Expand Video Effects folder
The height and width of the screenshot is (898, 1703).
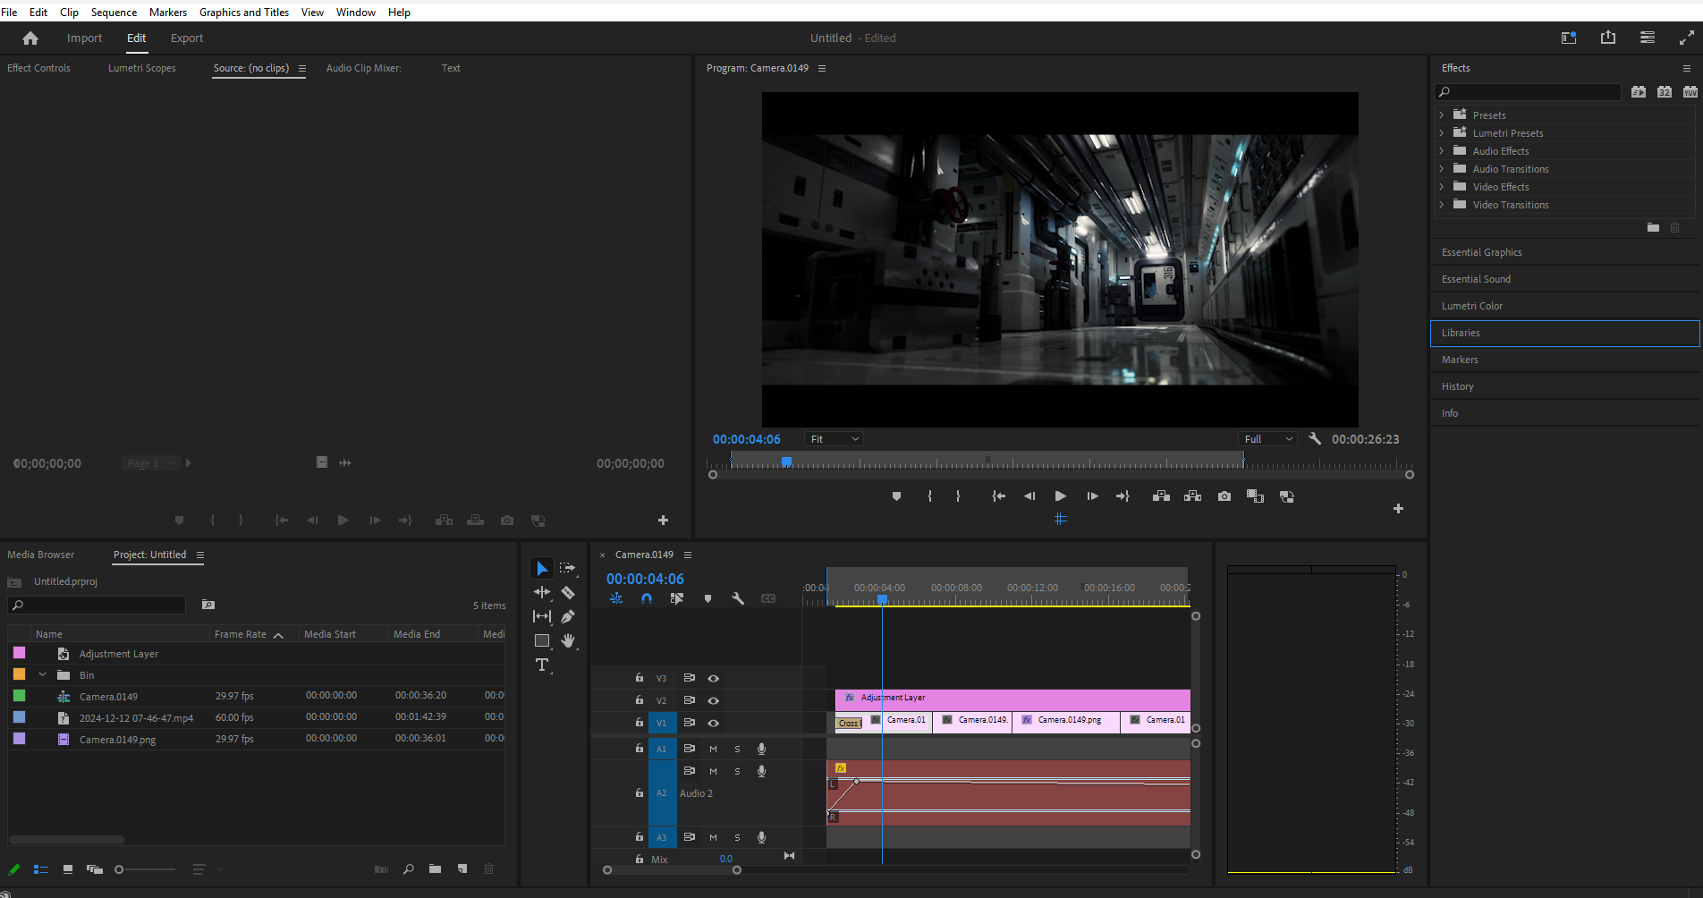[1442, 187]
